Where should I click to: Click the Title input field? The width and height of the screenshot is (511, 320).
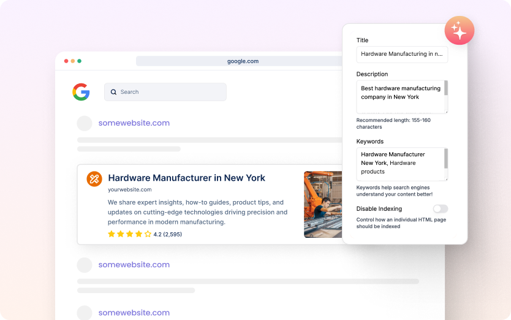click(x=401, y=55)
